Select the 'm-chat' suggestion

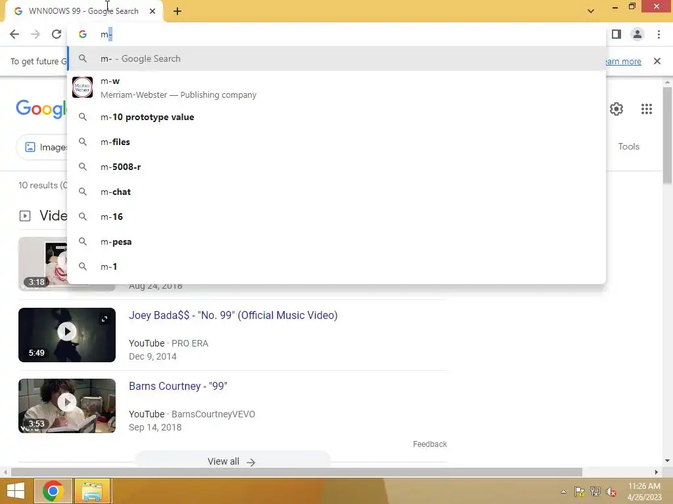(x=337, y=192)
